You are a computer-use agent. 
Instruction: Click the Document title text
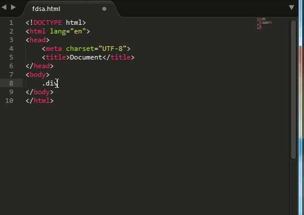pos(86,57)
